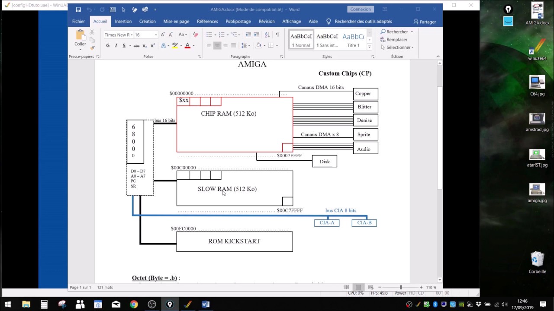Save the document with the floppy disk icon
This screenshot has width=554, height=311.
click(78, 10)
